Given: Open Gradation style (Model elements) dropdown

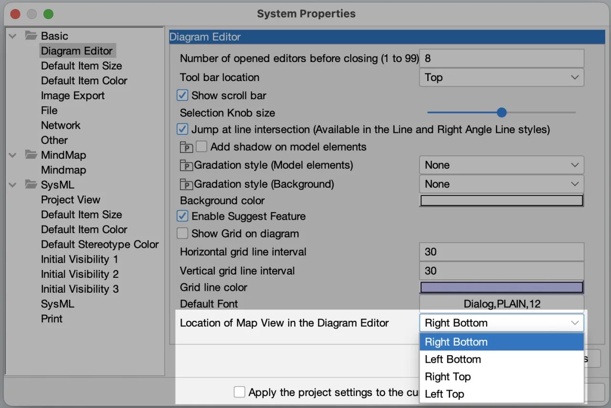Looking at the screenshot, I should 502,165.
